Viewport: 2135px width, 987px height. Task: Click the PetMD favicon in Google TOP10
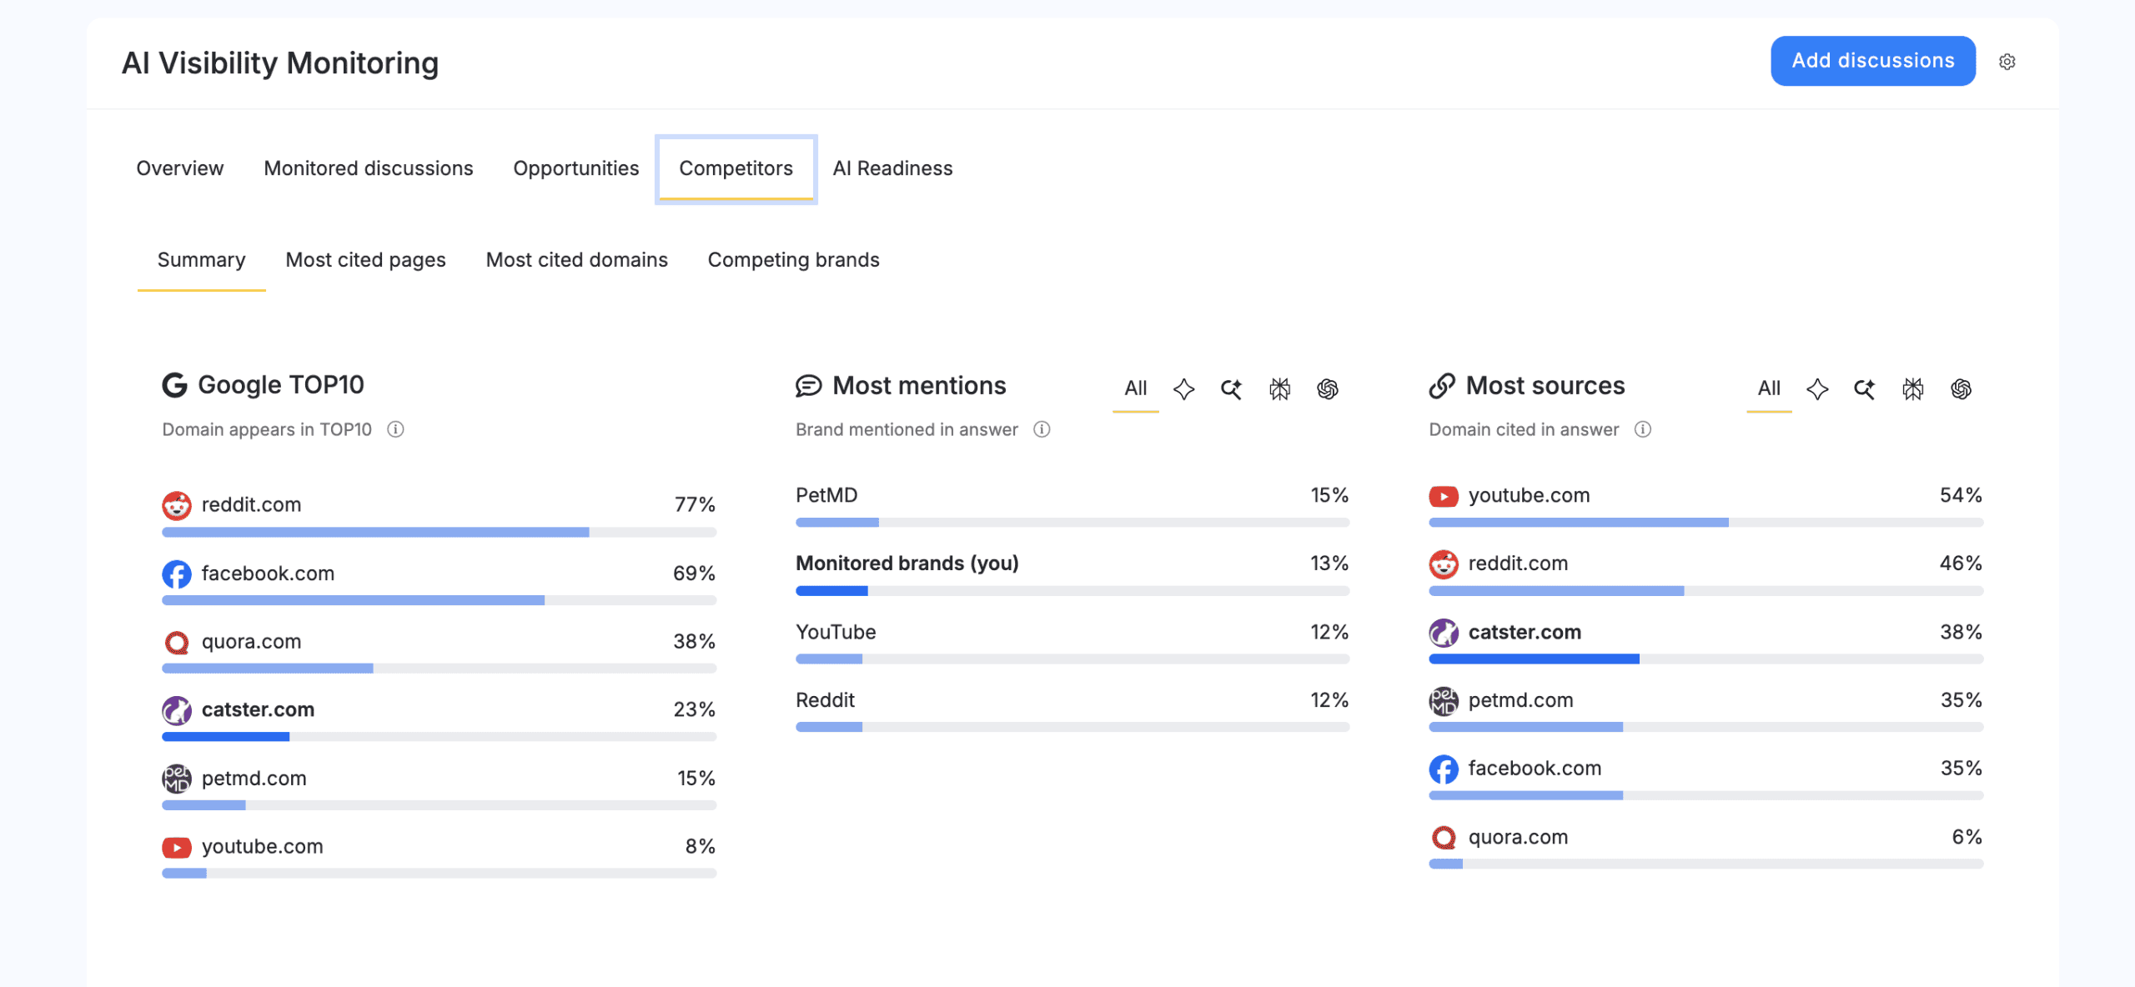click(x=177, y=779)
